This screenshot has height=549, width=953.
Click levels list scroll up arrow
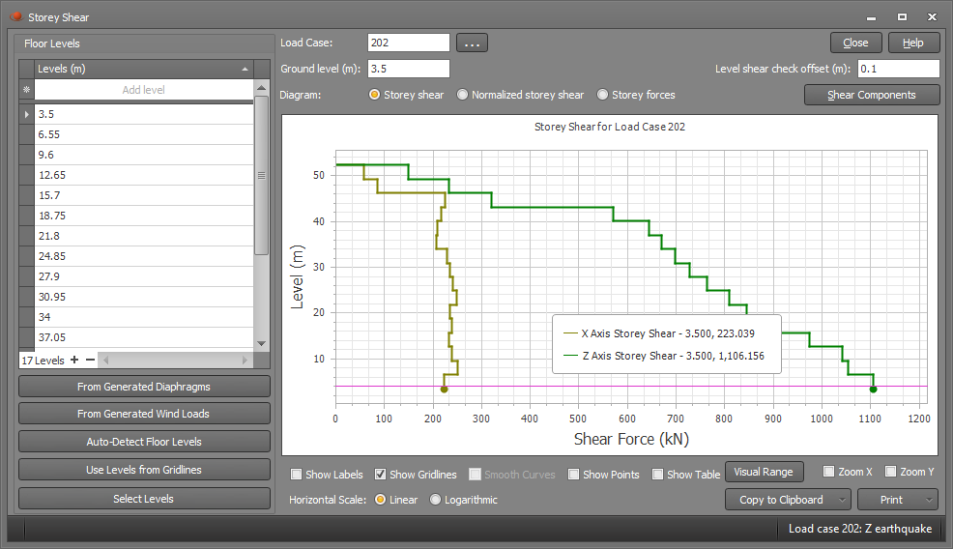[262, 88]
